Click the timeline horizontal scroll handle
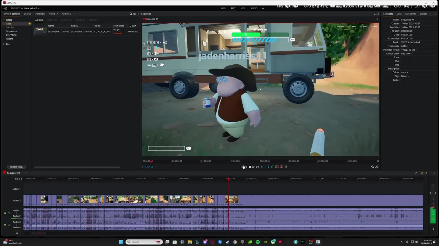 pyautogui.click(x=38, y=233)
